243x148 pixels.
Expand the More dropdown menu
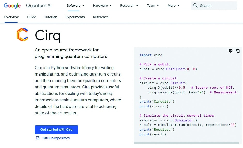click(173, 5)
